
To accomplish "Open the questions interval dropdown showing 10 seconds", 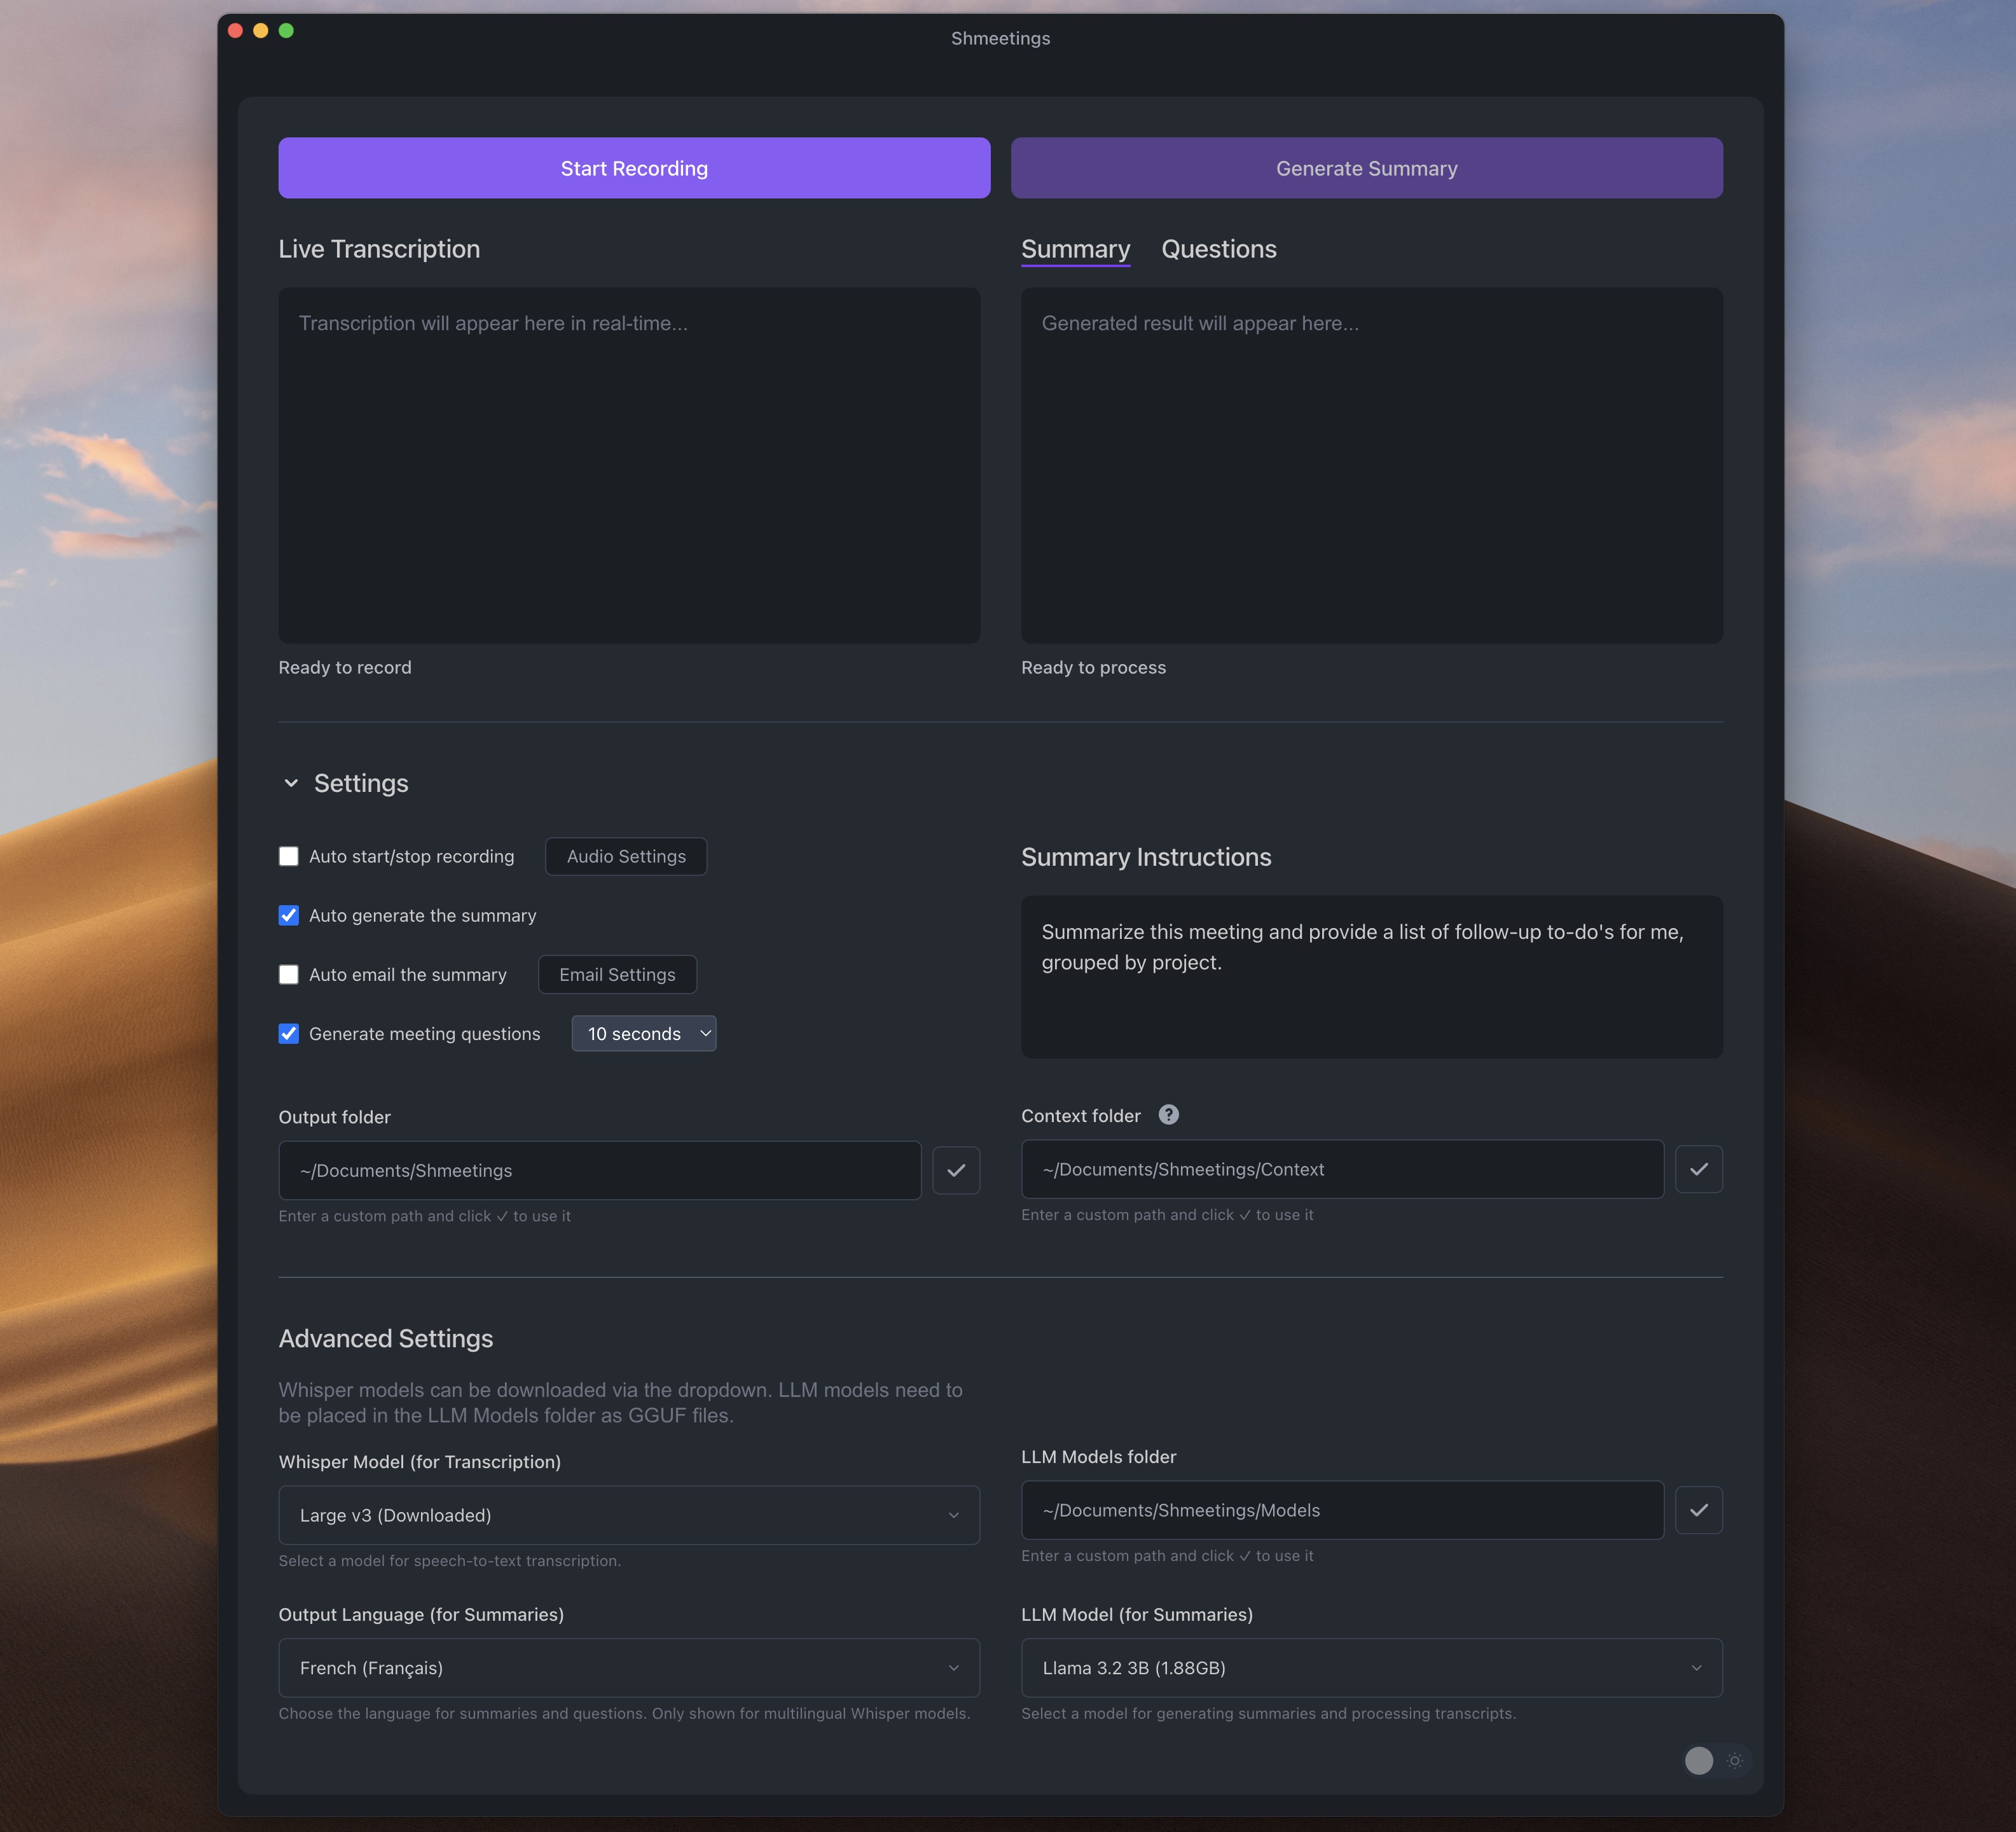I will coord(643,1033).
